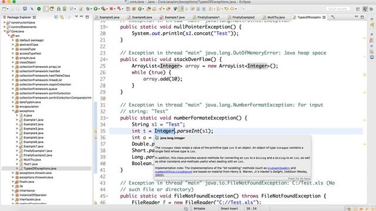Click the red terminate square toolbar icon
376x211 pixels.
[x=111, y=9]
